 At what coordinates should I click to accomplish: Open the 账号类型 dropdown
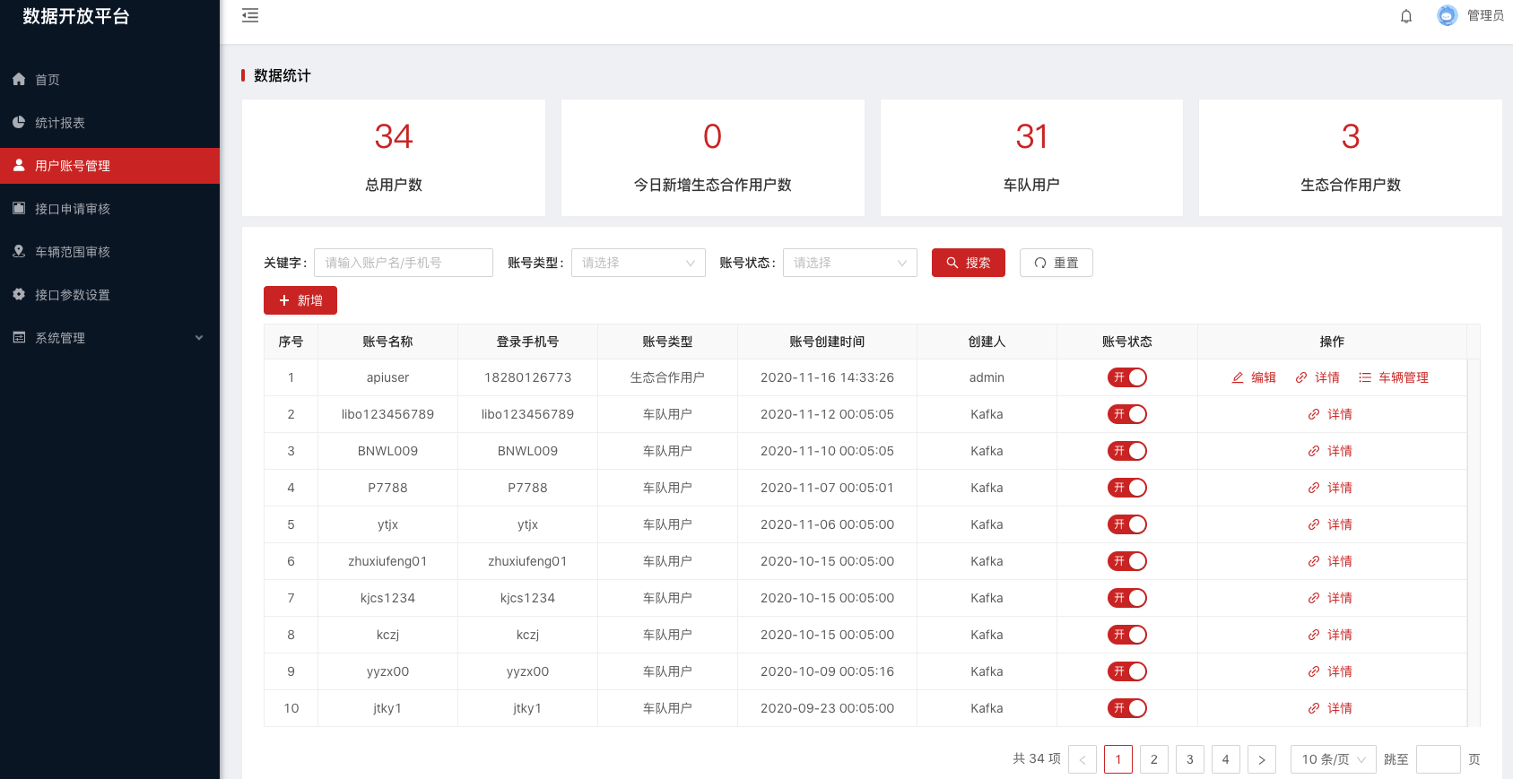point(638,263)
